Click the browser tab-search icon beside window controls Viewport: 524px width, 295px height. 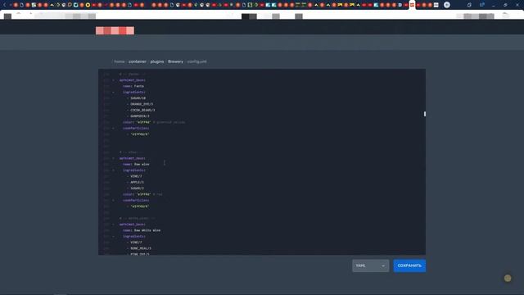(x=469, y=5)
